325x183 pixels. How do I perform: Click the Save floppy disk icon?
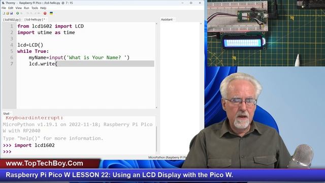11,13
